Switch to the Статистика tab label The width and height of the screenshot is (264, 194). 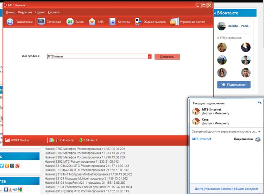(54, 22)
